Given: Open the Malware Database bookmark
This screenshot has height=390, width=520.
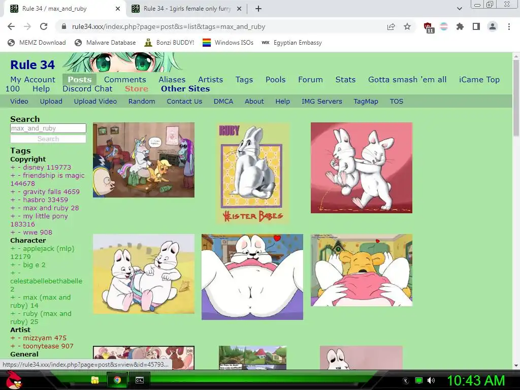Looking at the screenshot, I should (105, 43).
